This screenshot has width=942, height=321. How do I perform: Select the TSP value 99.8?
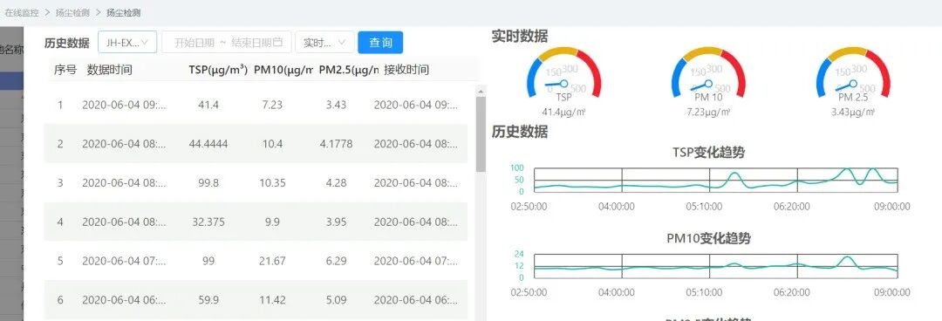point(208,182)
